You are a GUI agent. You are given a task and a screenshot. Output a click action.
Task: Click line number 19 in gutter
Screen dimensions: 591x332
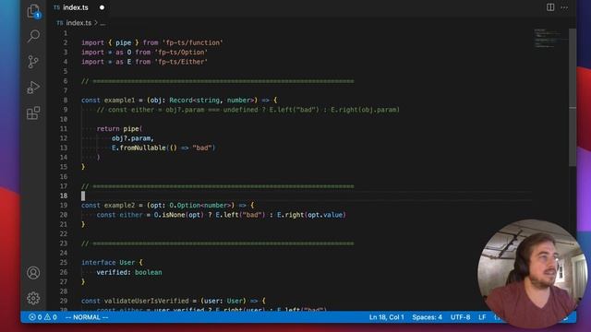tap(64, 205)
